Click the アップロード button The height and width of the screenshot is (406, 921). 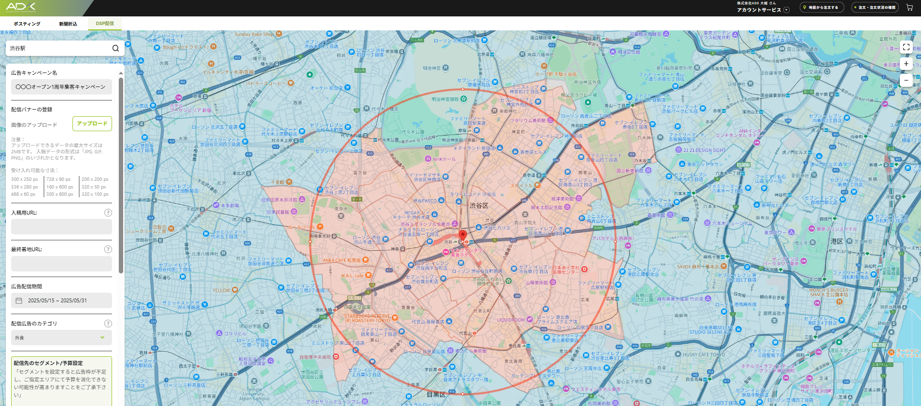[92, 123]
